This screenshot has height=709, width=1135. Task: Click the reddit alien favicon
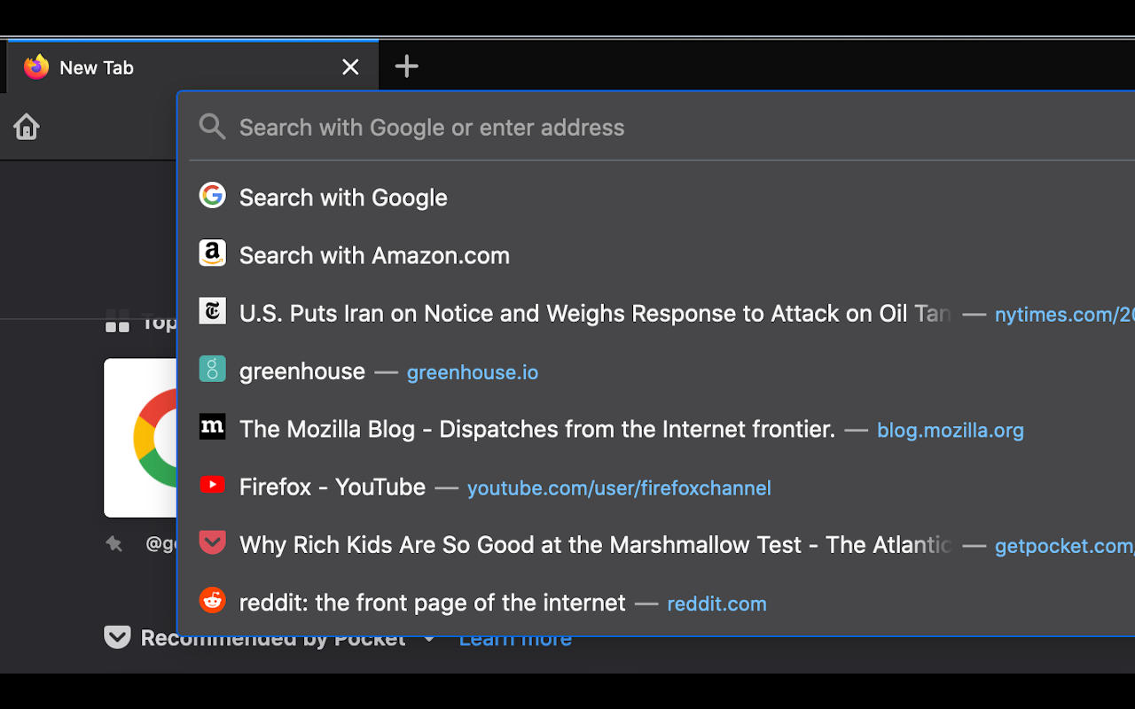coord(213,601)
